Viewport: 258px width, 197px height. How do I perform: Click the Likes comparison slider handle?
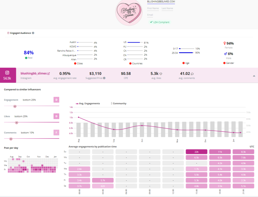[x=17, y=122]
